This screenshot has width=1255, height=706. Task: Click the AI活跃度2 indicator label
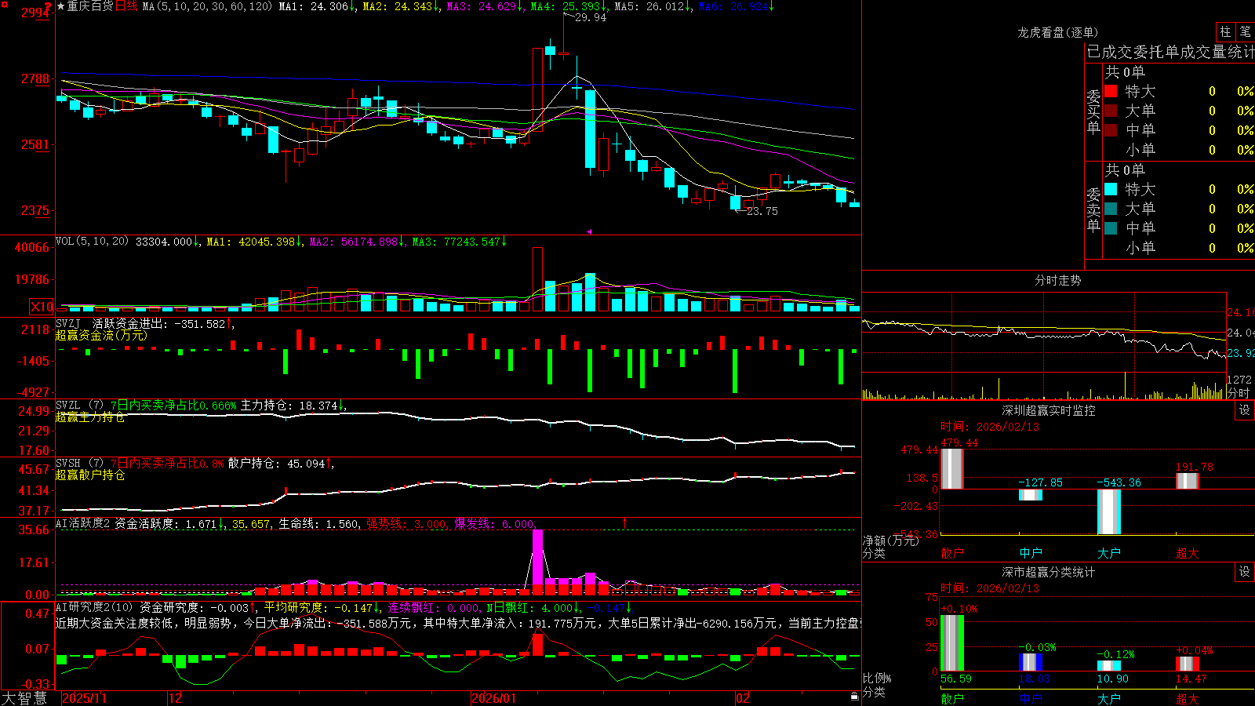pos(82,523)
